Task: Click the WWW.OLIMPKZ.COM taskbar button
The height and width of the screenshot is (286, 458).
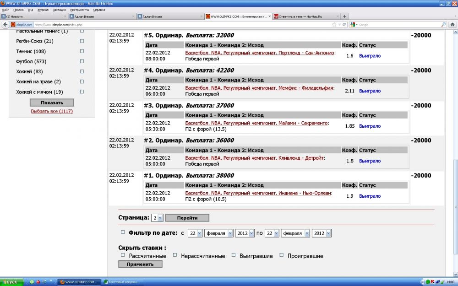Action: point(78,282)
